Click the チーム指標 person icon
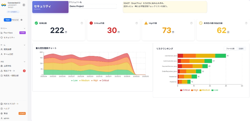The width and height of the screenshot is (250, 121). click(1, 54)
